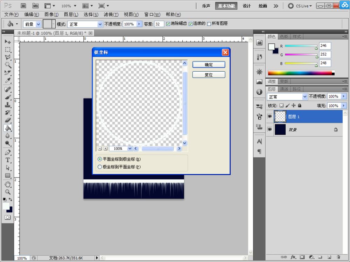The height and width of the screenshot is (262, 350).
Task: Select the History Brush tool
Action: tap(8, 112)
